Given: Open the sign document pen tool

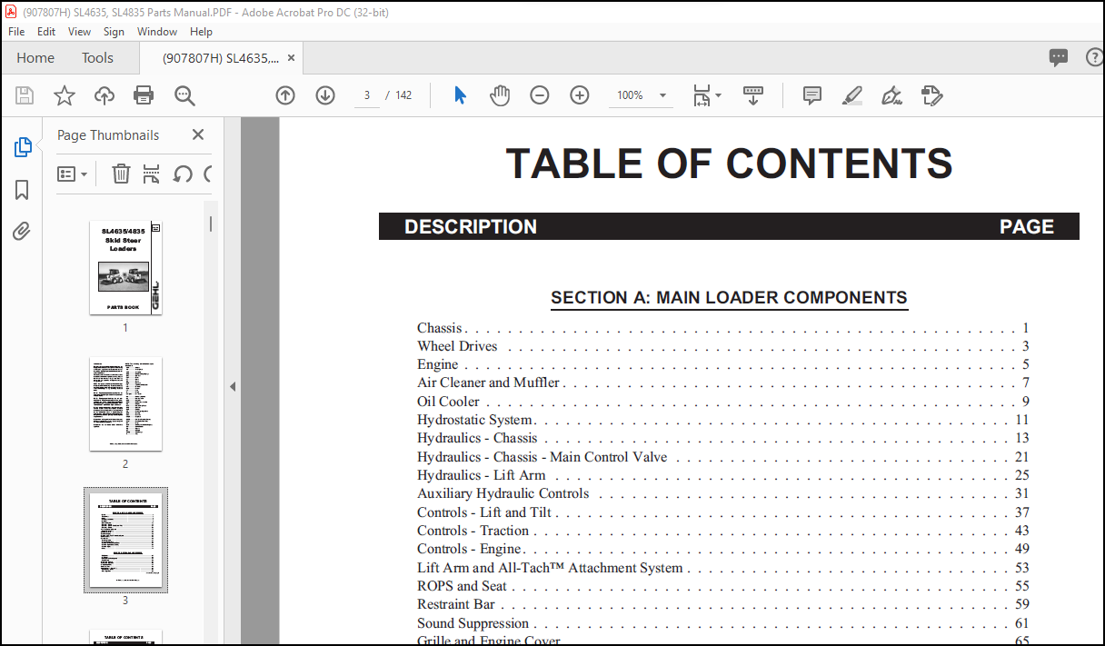Looking at the screenshot, I should 891,95.
